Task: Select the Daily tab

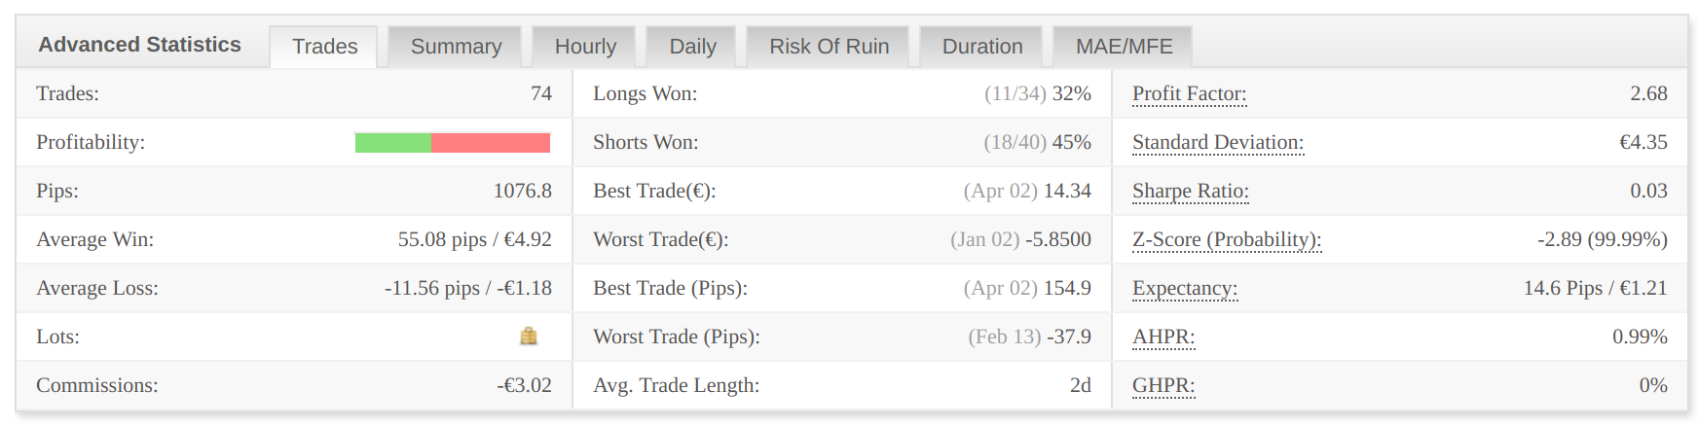Action: point(692,47)
